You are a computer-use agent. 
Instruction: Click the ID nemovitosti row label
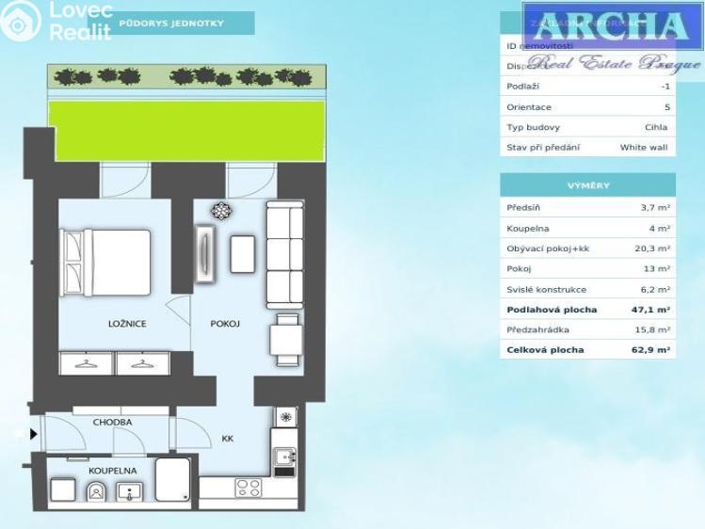539,46
